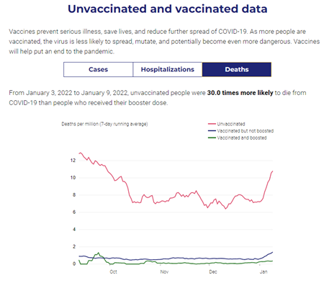Open the Hospitalizations tab
Image resolution: width=329 pixels, height=283 pixels.
coord(168,70)
